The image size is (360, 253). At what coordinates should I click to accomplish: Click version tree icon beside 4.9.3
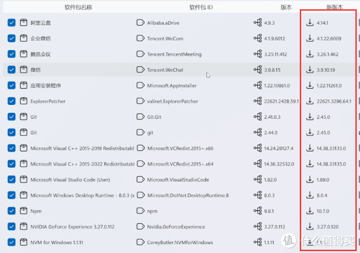click(258, 23)
